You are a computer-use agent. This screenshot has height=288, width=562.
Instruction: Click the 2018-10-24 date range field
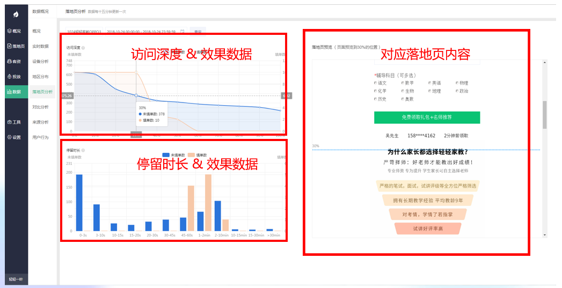(x=146, y=32)
